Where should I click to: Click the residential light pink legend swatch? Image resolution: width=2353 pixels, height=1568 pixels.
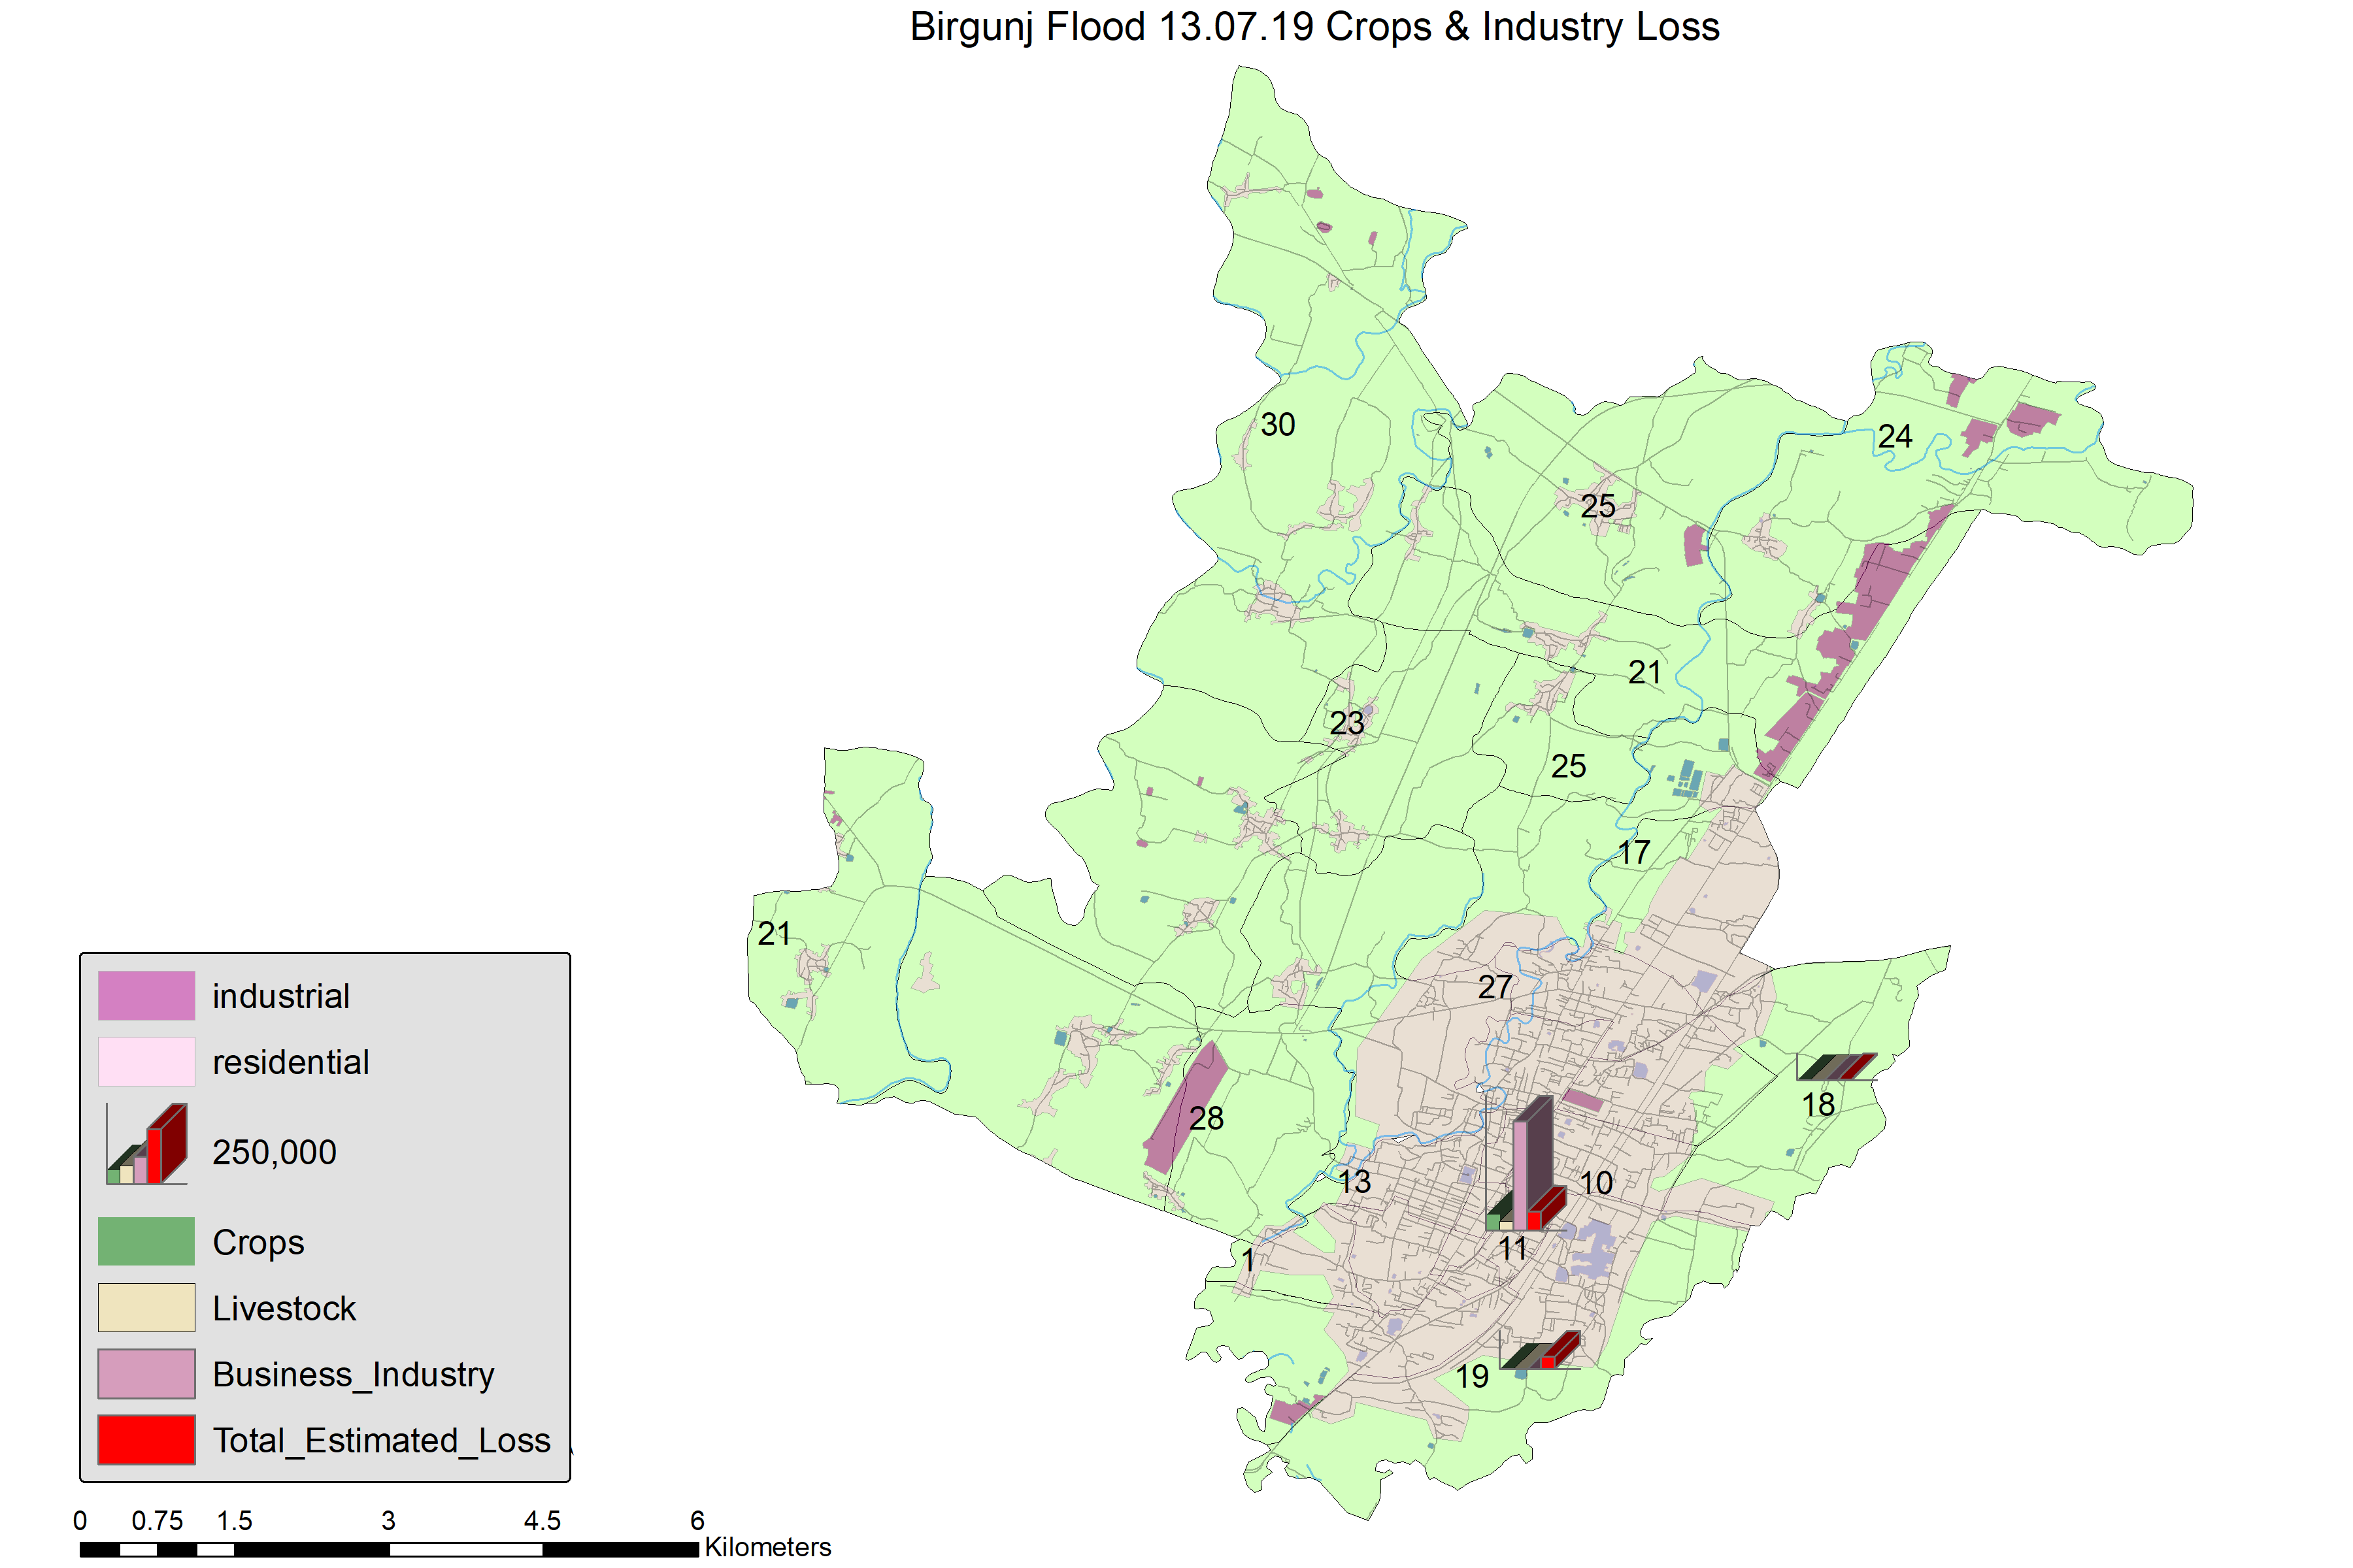(146, 1061)
